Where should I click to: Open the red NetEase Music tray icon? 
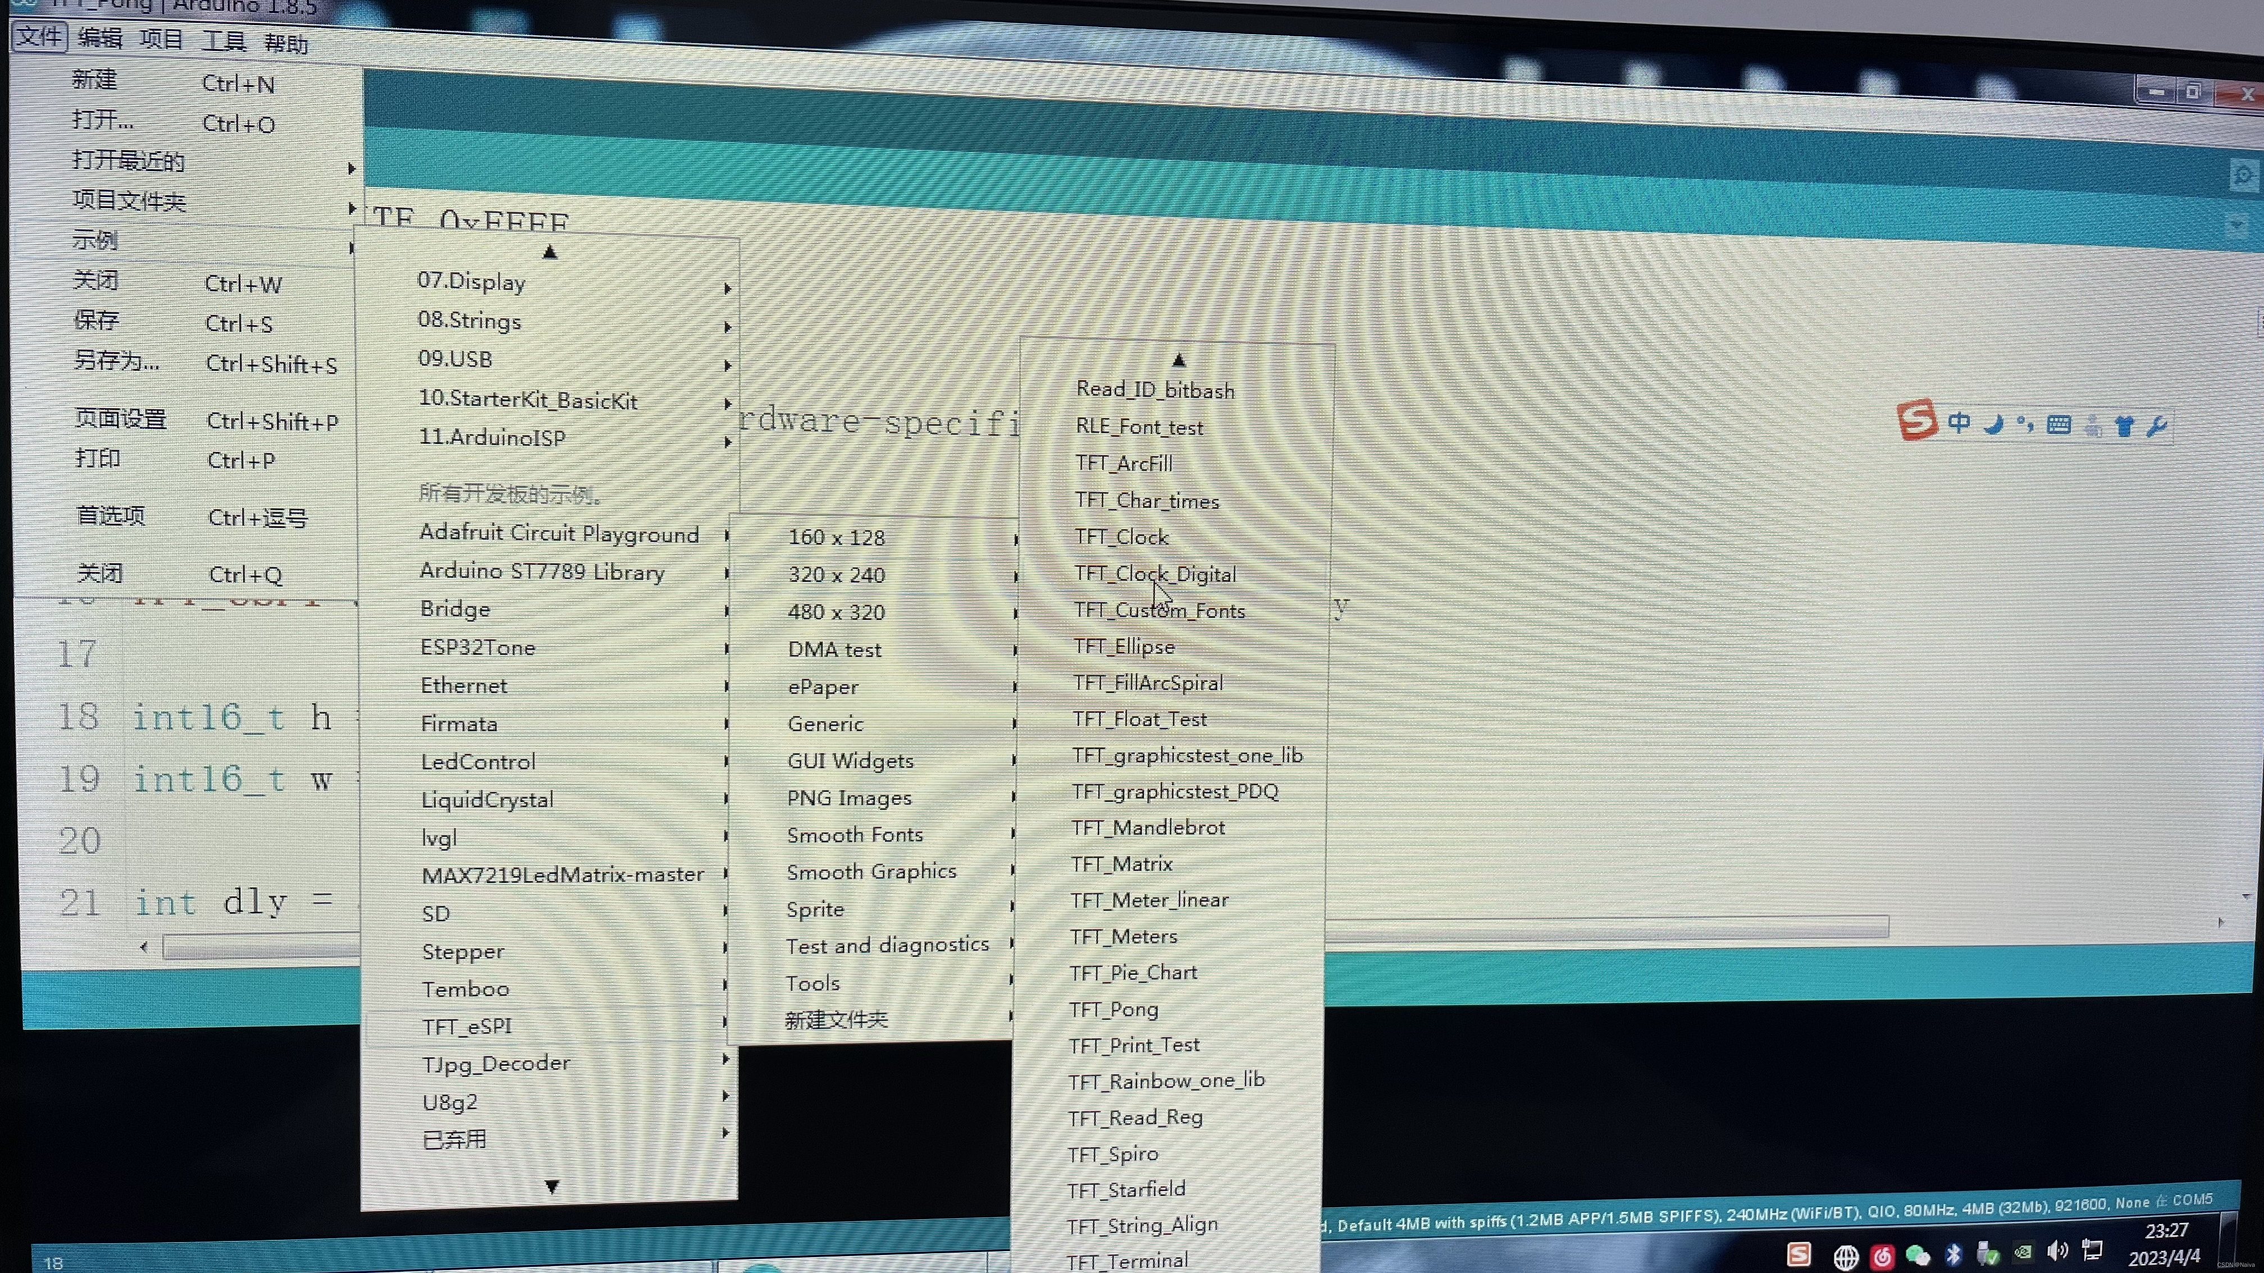(x=1882, y=1257)
